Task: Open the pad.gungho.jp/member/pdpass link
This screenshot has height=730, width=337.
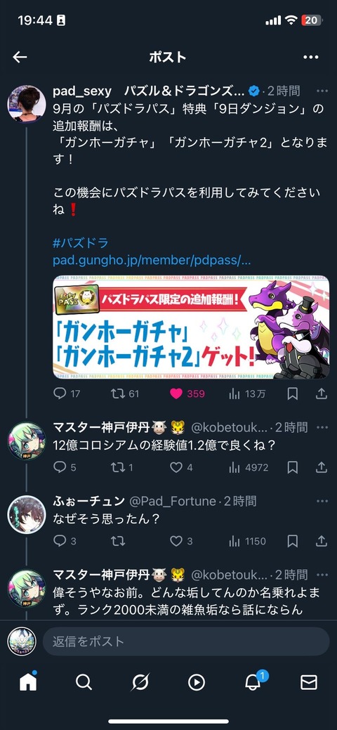Action: [x=152, y=261]
